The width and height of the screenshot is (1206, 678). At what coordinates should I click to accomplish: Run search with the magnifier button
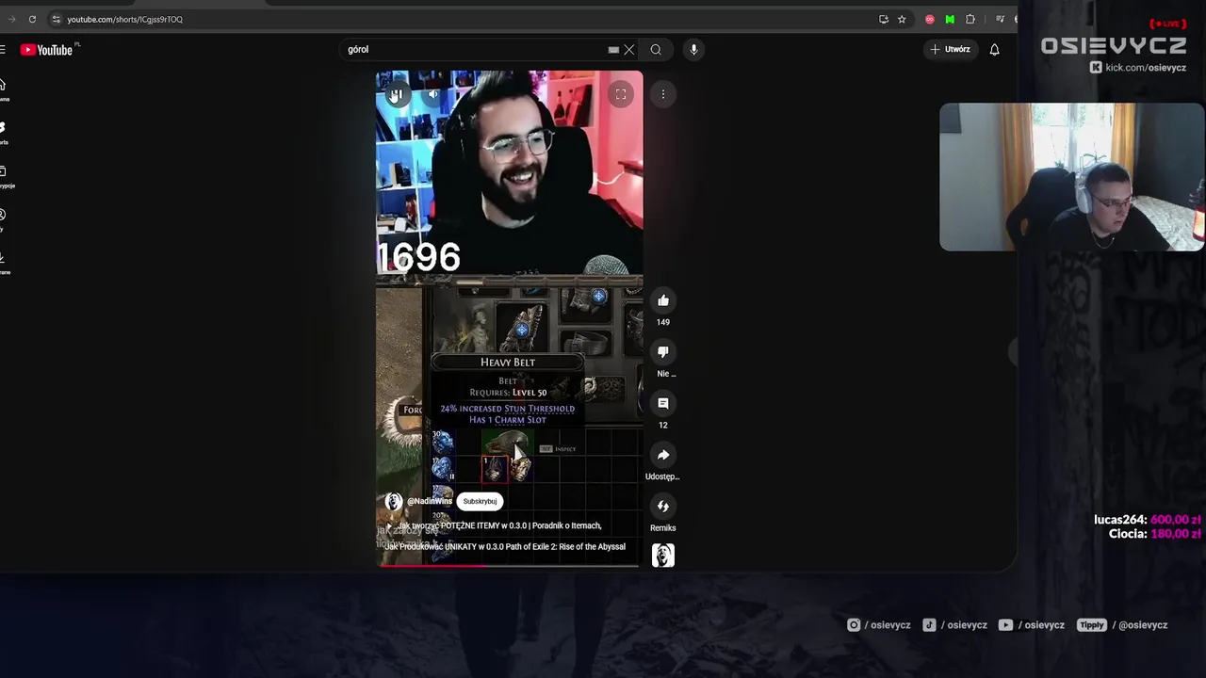[656, 50]
